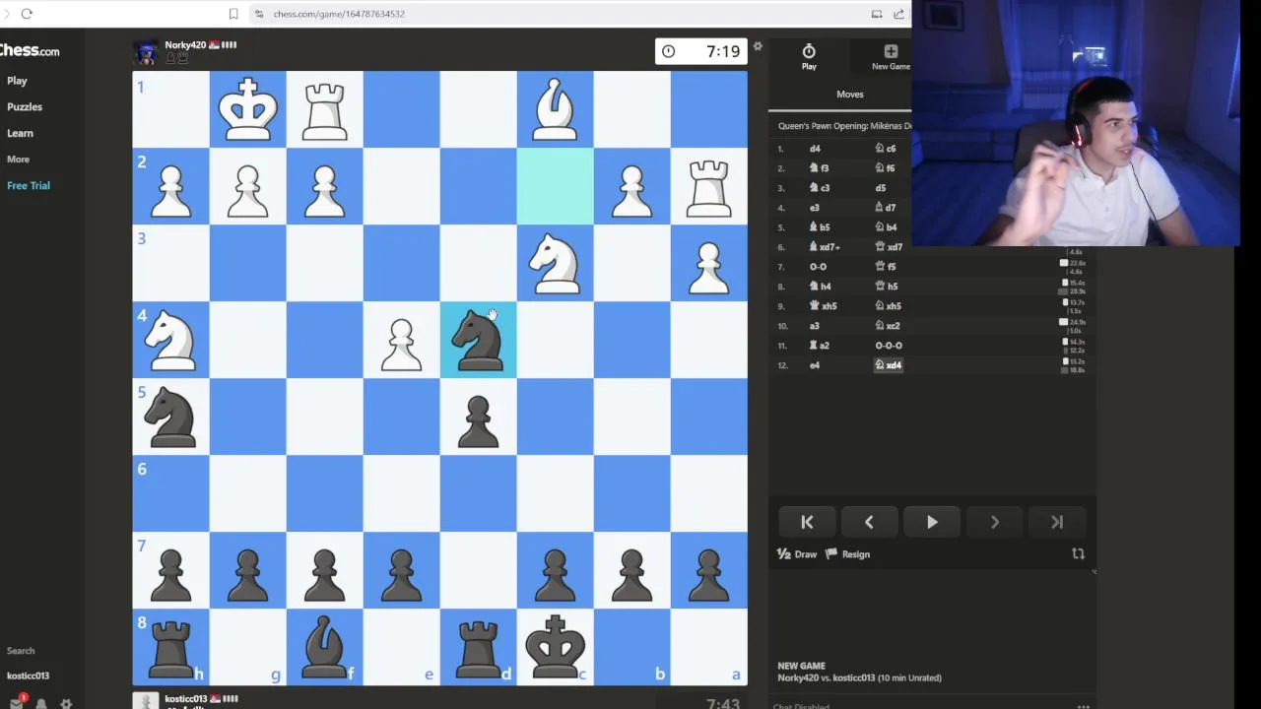Select move 1. d4 in move list
Viewport: 1261px width, 709px height.
(x=815, y=149)
